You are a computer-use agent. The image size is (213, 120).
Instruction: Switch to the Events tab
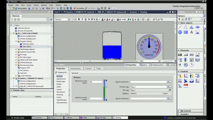88,69
